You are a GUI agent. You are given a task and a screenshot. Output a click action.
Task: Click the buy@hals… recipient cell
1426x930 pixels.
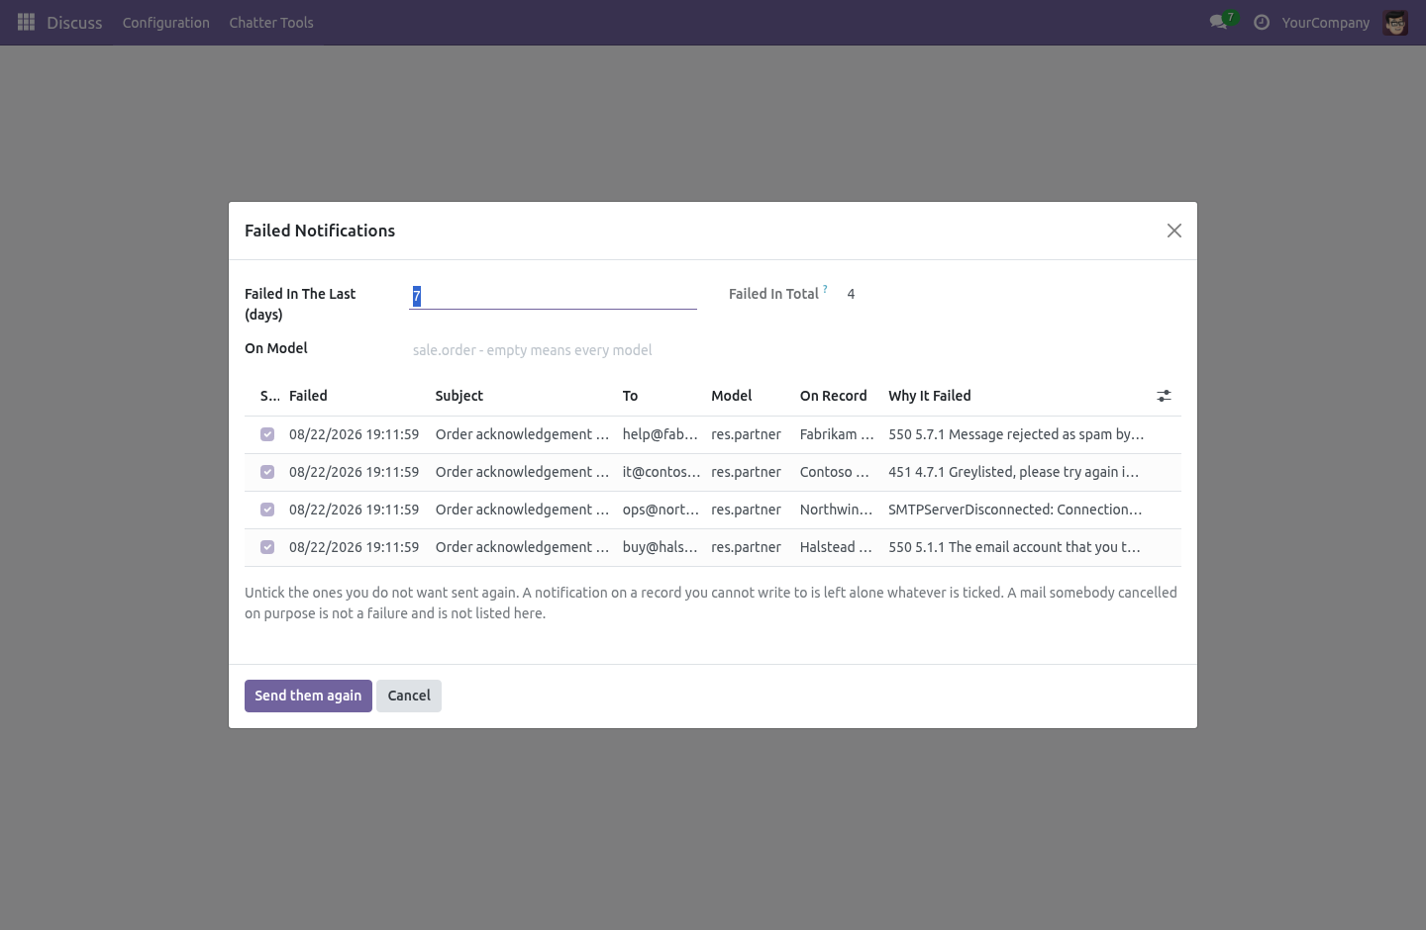tap(661, 547)
